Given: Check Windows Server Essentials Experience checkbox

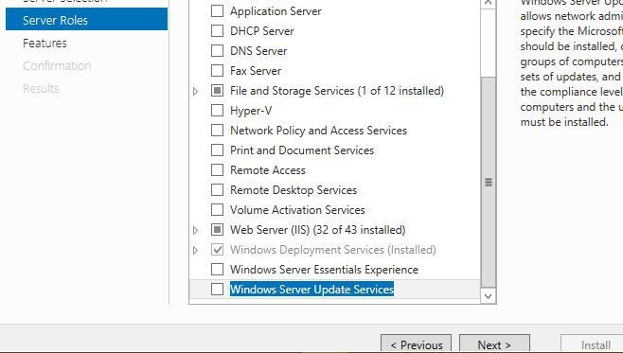Looking at the screenshot, I should click(x=217, y=269).
